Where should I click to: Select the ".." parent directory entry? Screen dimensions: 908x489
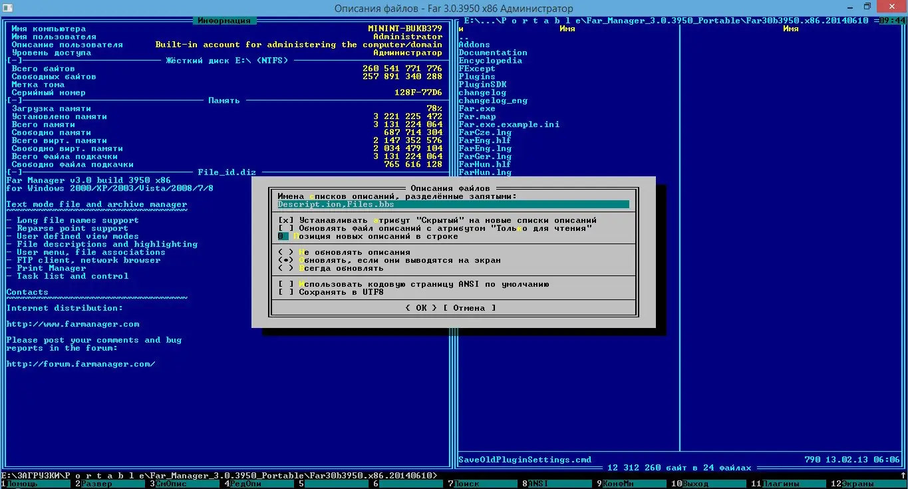click(464, 37)
